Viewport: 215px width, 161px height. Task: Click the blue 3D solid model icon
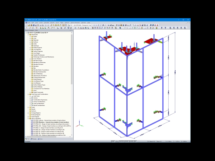point(120,28)
